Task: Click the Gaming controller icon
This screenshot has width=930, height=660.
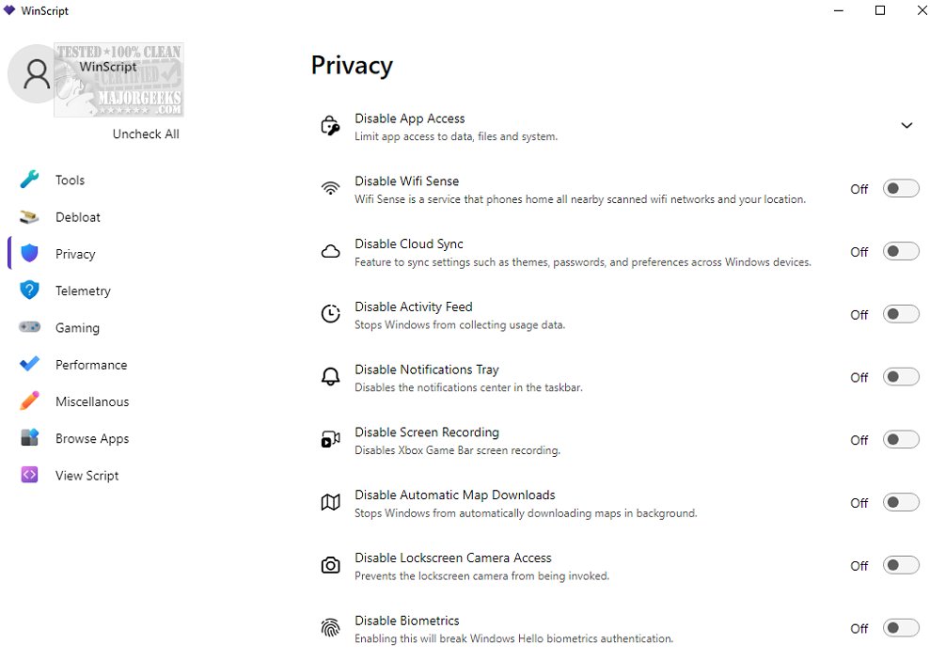Action: tap(29, 327)
